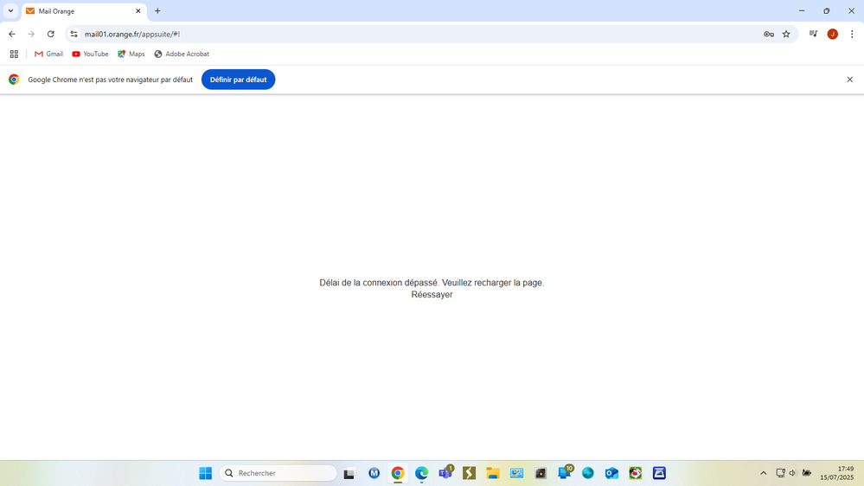Screen dimensions: 864x486
Task: Open the clock showing 17:49
Action: click(x=837, y=473)
